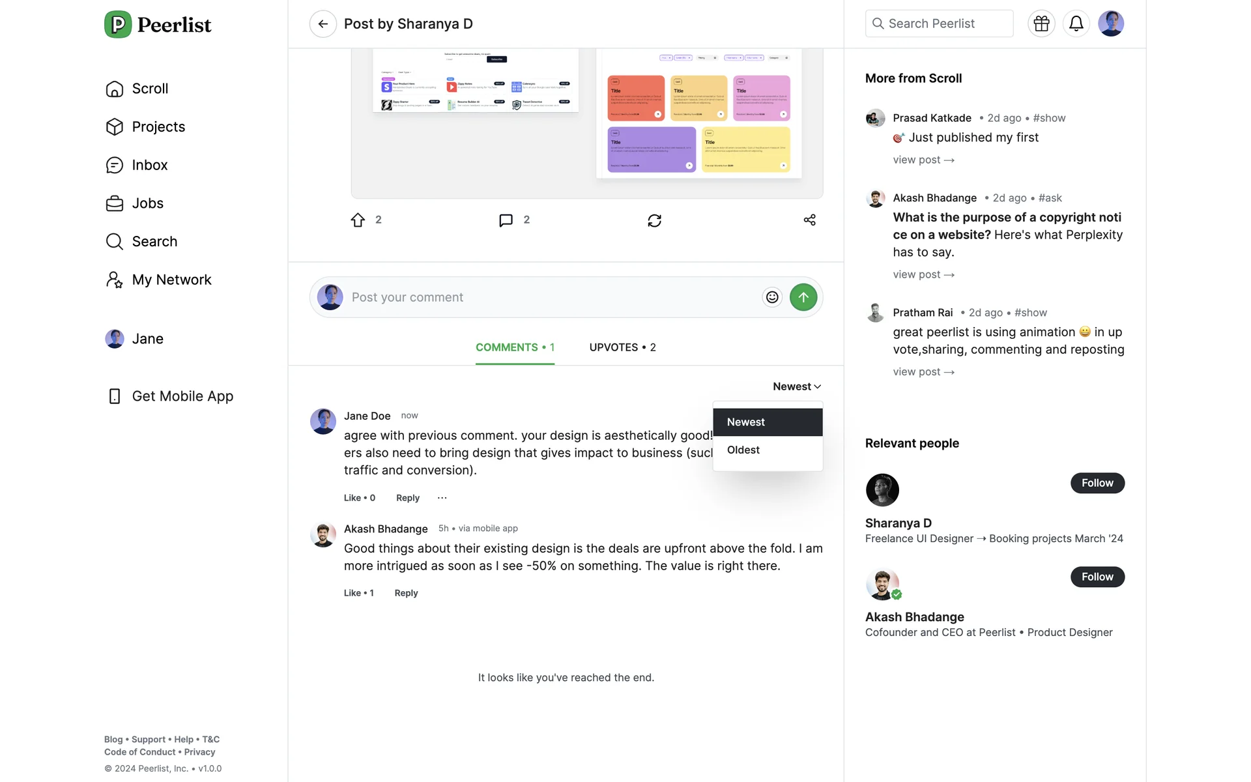Open more options on Jane Doe's comment
This screenshot has height=782, width=1251.
(442, 498)
